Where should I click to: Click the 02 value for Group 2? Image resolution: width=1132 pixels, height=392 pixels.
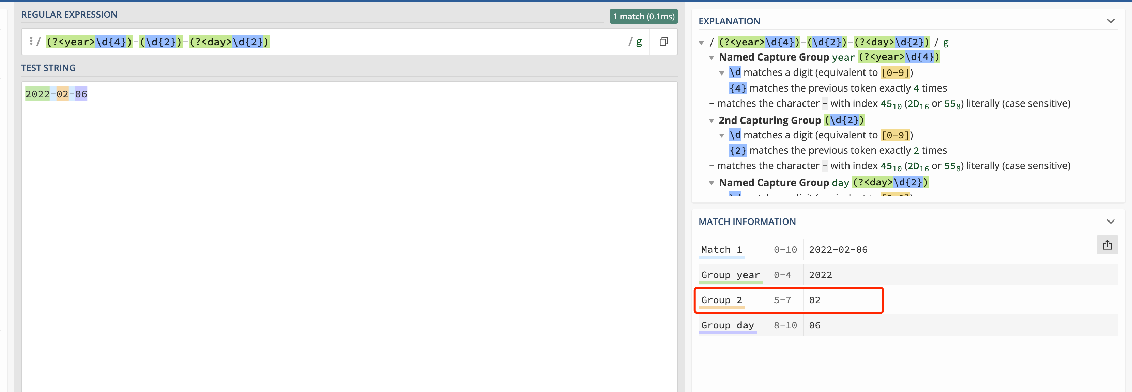[x=814, y=300]
